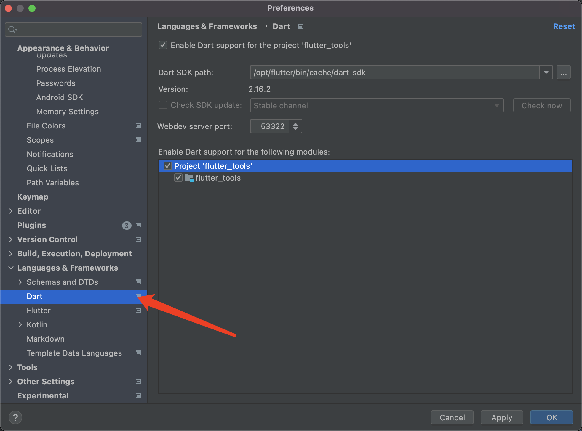Select Android SDK settings

[x=59, y=97]
